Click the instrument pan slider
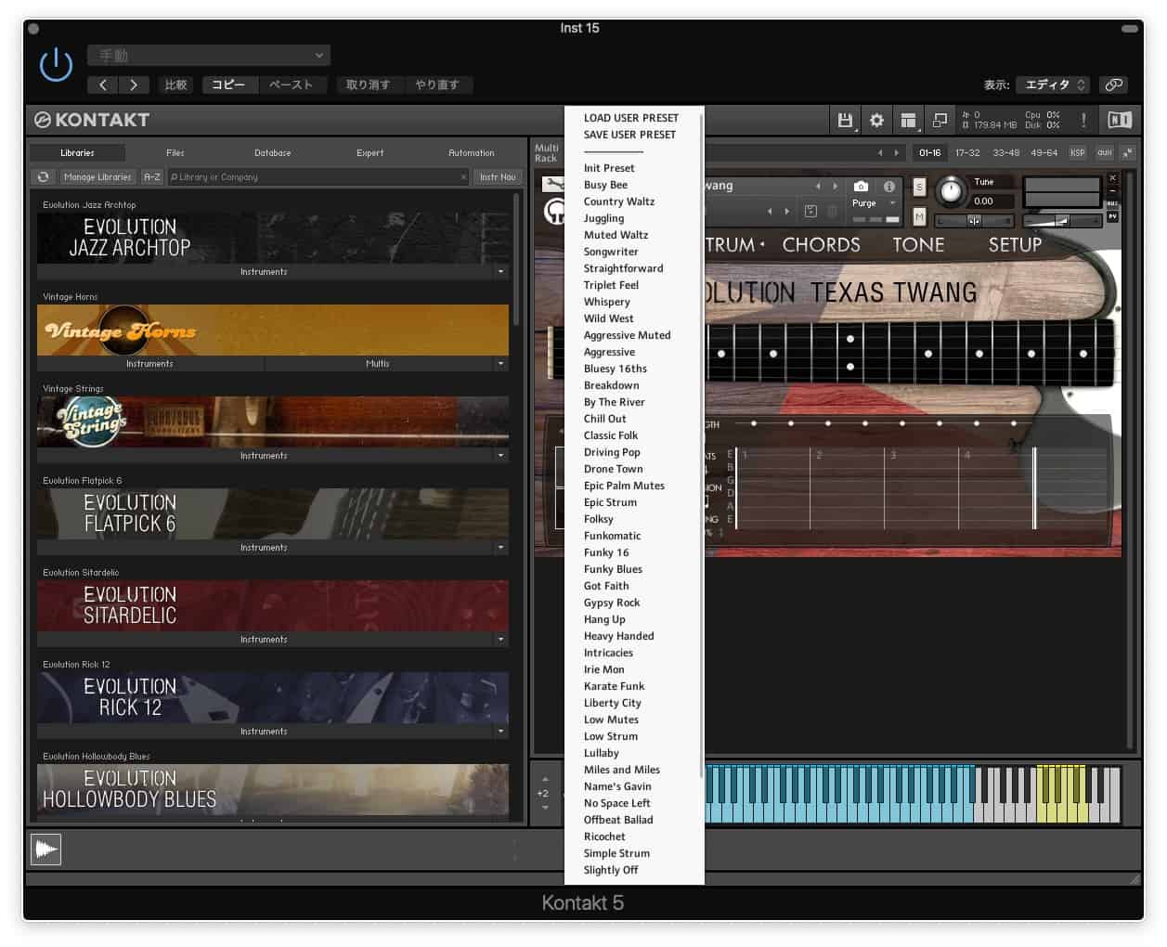 tap(974, 220)
